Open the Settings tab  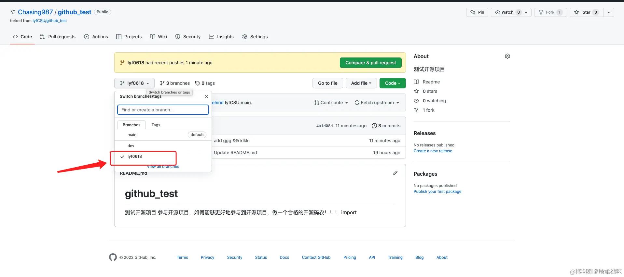(x=255, y=37)
